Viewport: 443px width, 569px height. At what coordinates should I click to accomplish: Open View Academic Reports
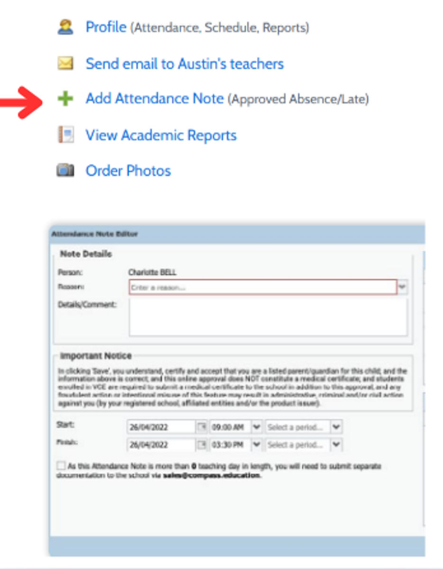161,135
